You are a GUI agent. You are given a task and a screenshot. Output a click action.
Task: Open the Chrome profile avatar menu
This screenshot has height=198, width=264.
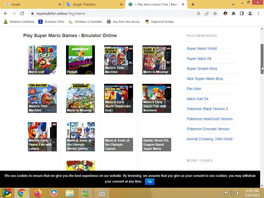click(250, 13)
